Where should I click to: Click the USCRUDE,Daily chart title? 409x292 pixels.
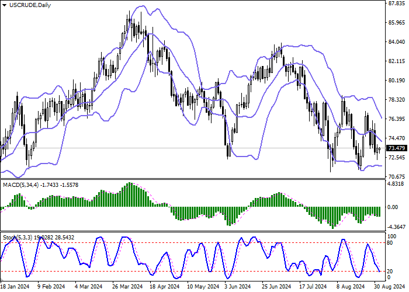click(x=30, y=5)
